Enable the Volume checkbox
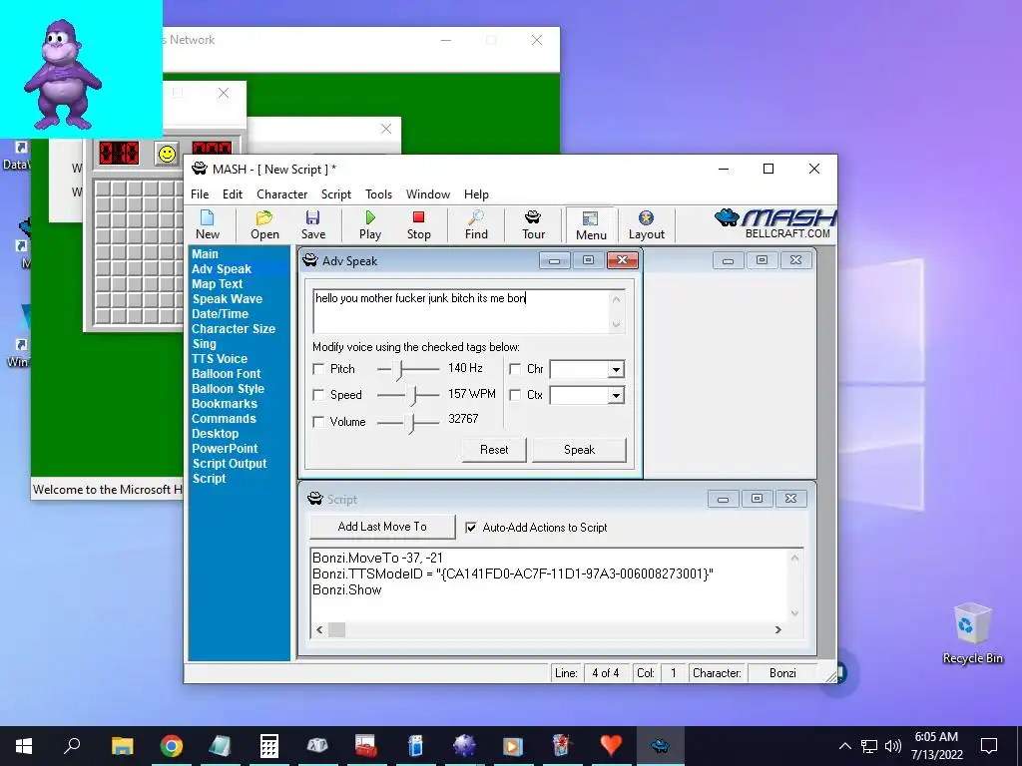The height and width of the screenshot is (766, 1022). [x=318, y=422]
